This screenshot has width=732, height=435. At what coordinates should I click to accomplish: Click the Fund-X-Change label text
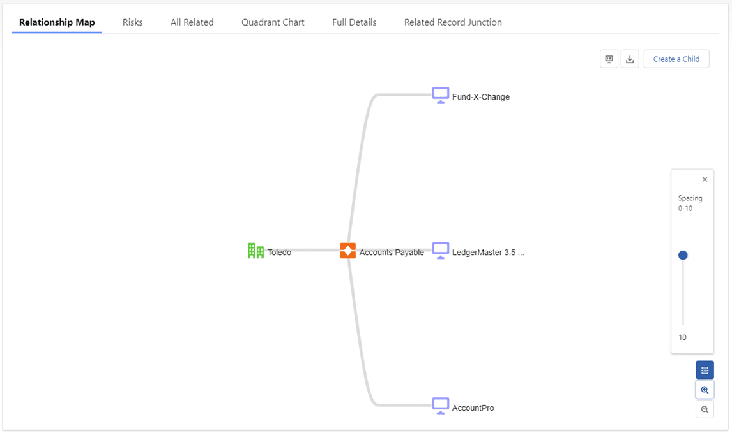point(480,97)
